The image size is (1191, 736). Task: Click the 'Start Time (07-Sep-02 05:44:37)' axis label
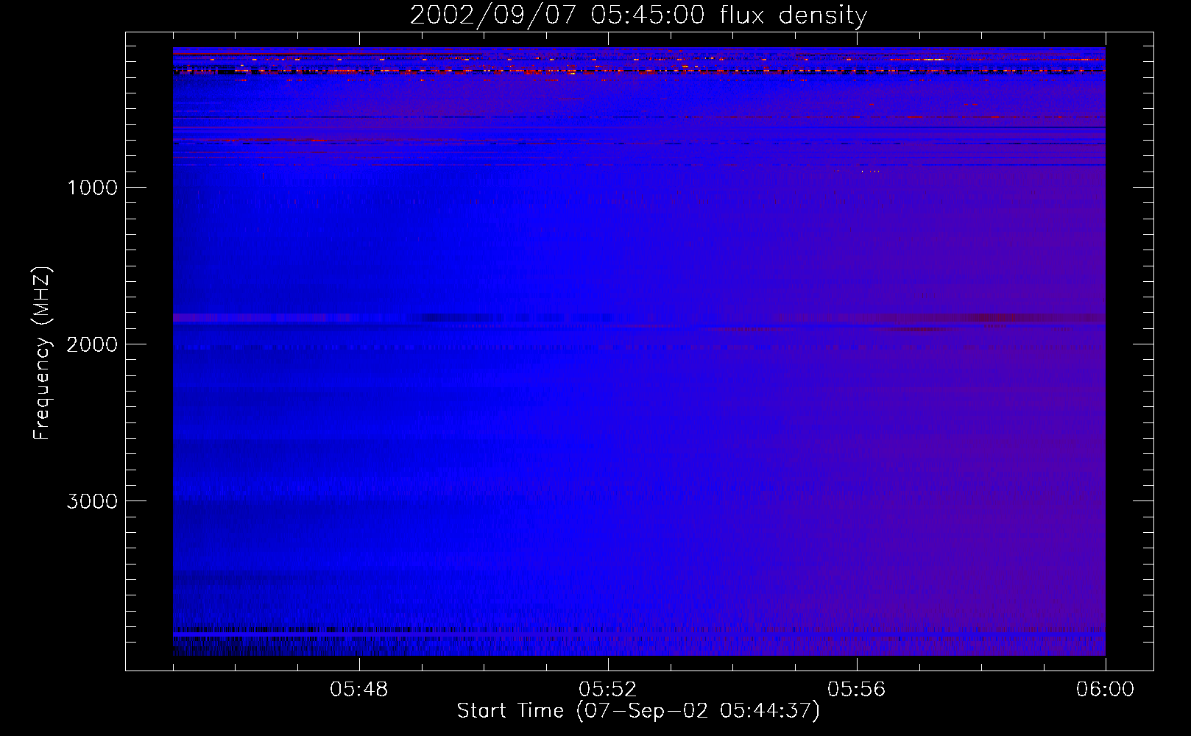point(638,711)
